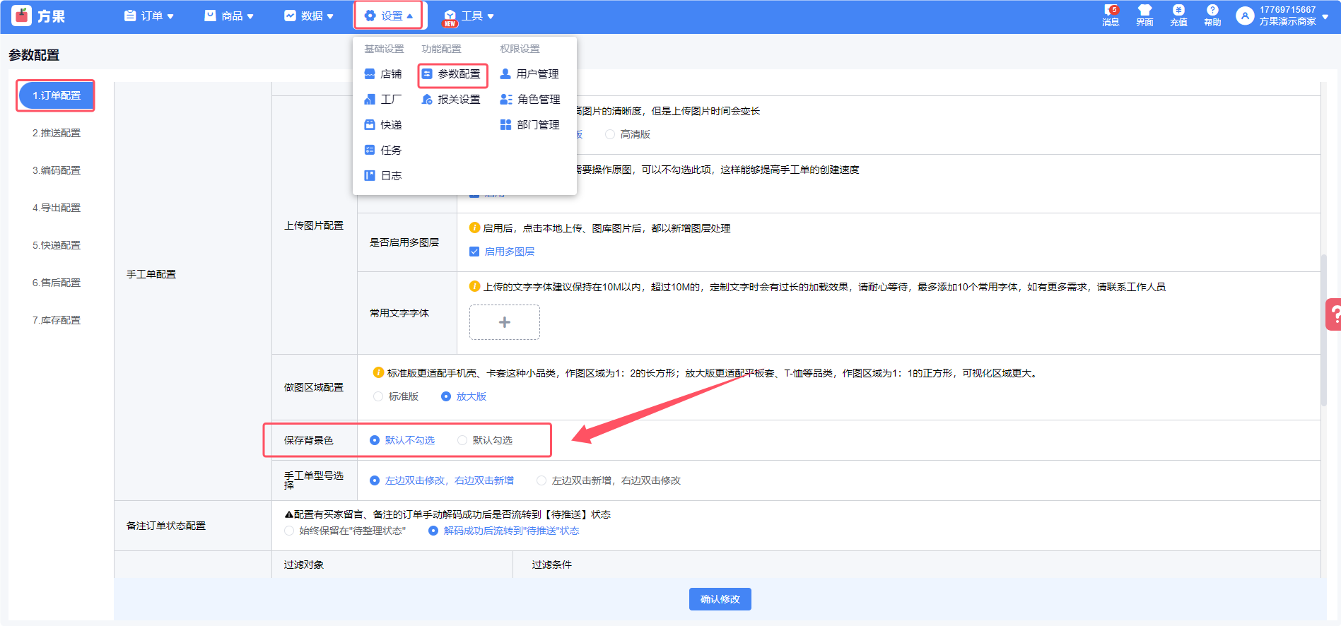This screenshot has height=626, width=1341.
Task: Switch to 2.推送配置 tab
Action: pos(57,133)
